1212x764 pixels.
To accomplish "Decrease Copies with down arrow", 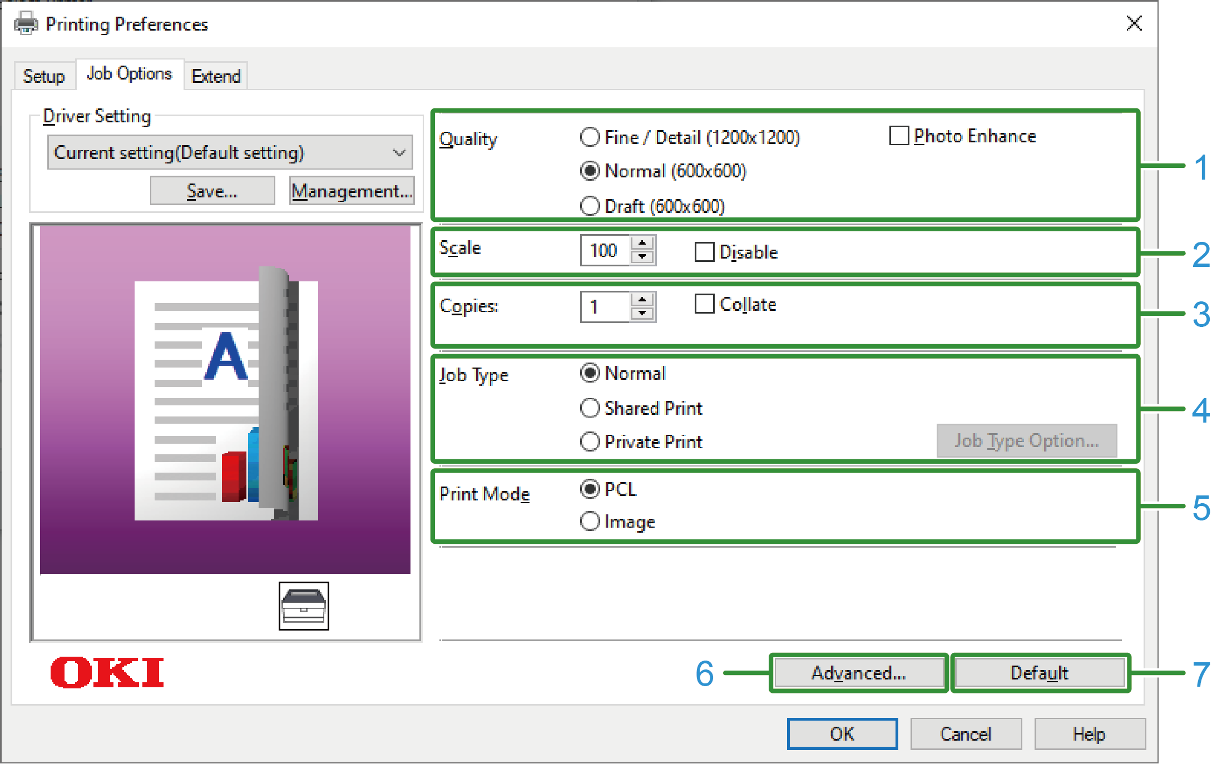I will pos(642,314).
